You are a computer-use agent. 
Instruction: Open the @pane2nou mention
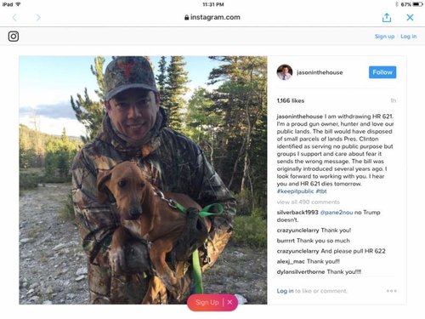pyautogui.click(x=337, y=213)
